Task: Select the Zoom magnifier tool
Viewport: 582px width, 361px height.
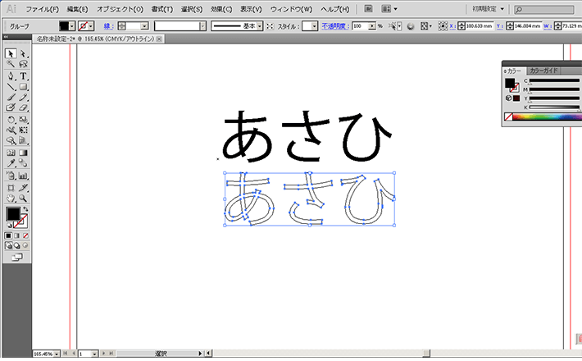Action: 24,198
